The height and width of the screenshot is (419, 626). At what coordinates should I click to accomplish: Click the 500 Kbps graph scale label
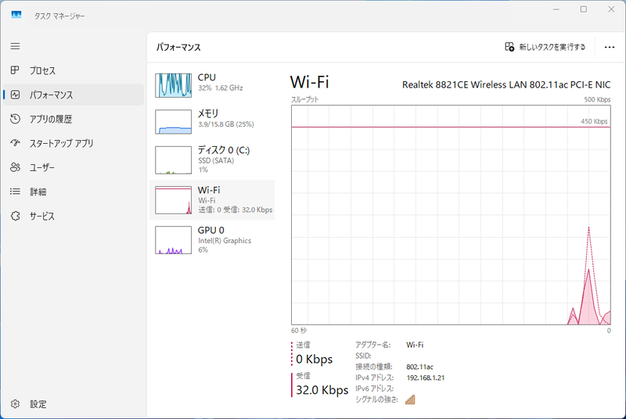point(597,99)
